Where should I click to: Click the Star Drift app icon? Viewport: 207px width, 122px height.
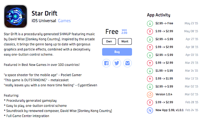click(x=16, y=16)
